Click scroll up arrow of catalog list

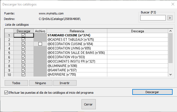171,31
